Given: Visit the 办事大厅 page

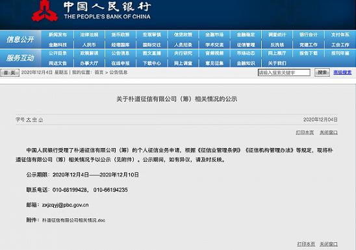Looking at the screenshot, I should (x=89, y=63).
